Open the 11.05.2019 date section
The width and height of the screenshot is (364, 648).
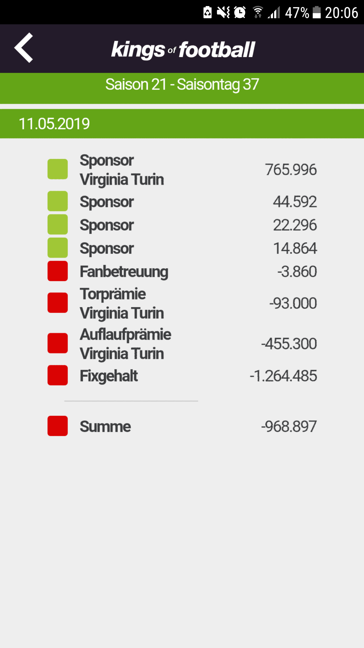click(x=182, y=124)
